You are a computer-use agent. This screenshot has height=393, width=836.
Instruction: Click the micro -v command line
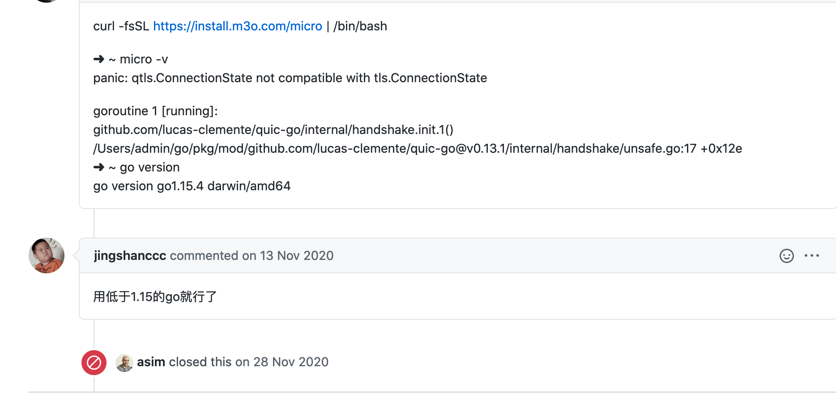(x=131, y=59)
